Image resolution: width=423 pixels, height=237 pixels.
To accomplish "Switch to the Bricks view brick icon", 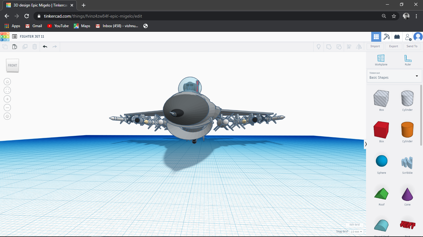I will (x=397, y=36).
